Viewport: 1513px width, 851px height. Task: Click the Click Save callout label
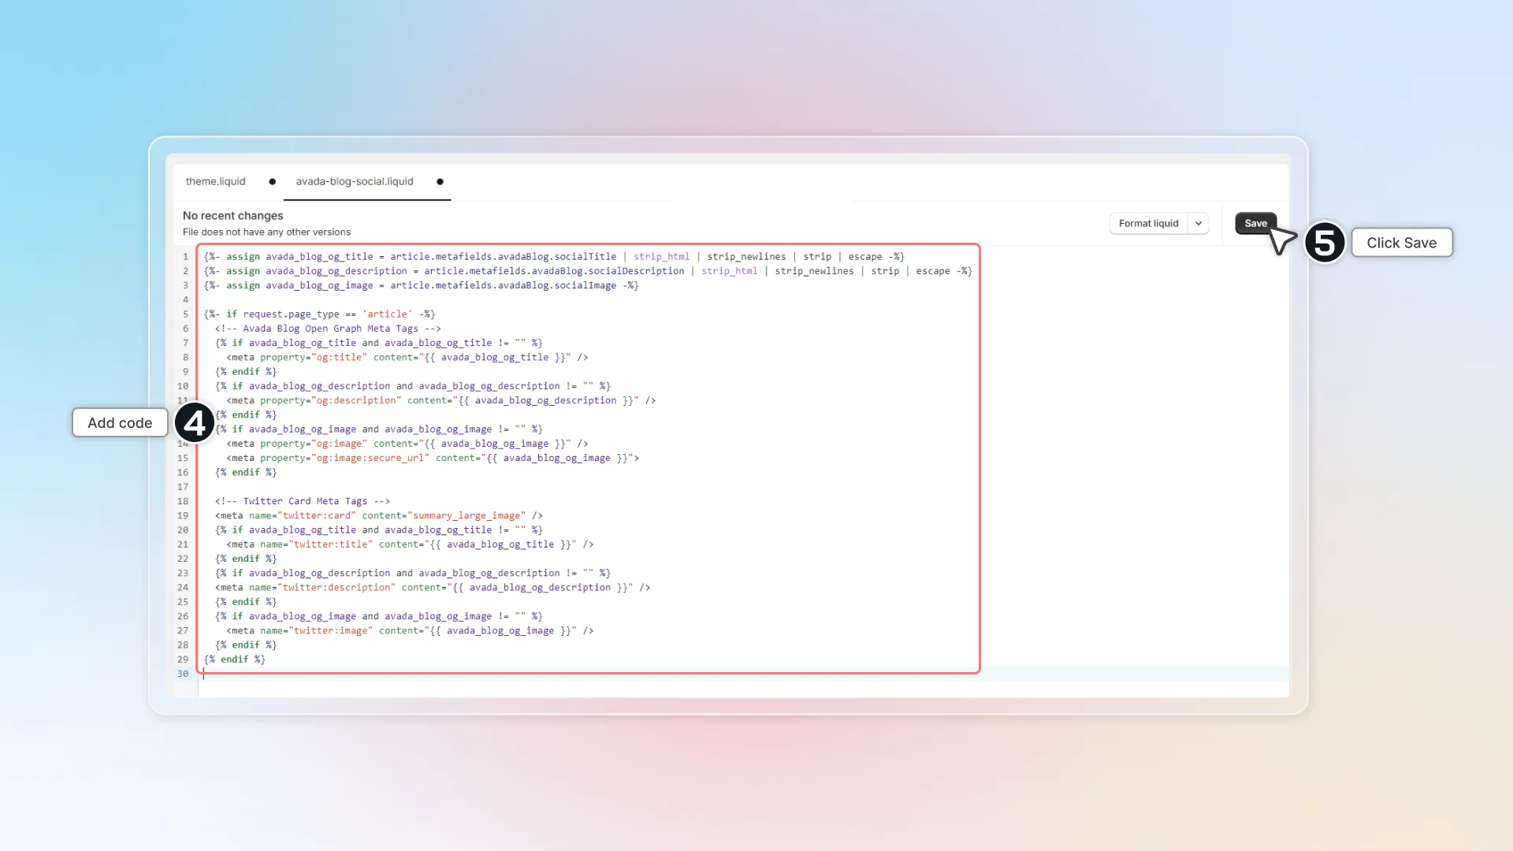coord(1401,243)
